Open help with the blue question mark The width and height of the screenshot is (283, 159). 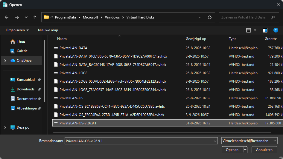tap(276, 30)
